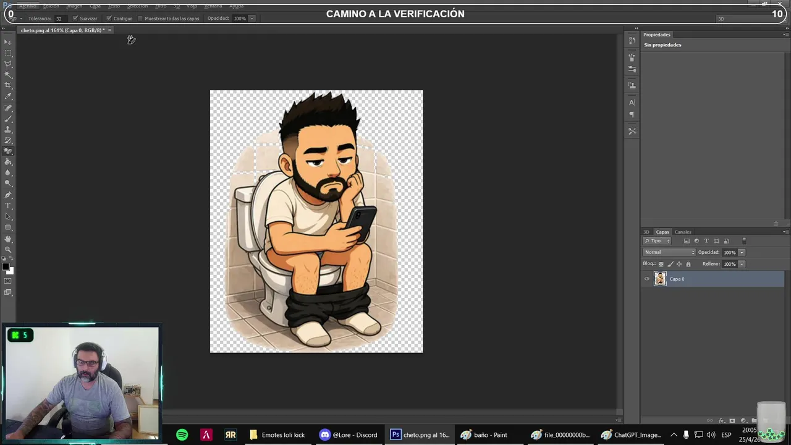Screen dimensions: 791x445
Task: Open the Character panel icon
Action: [632, 103]
